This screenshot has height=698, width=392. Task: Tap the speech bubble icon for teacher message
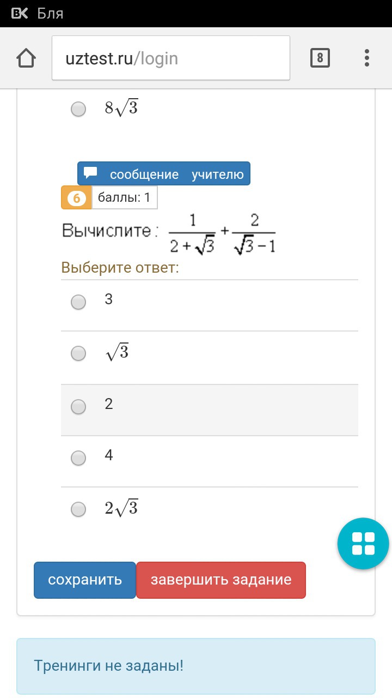point(90,173)
